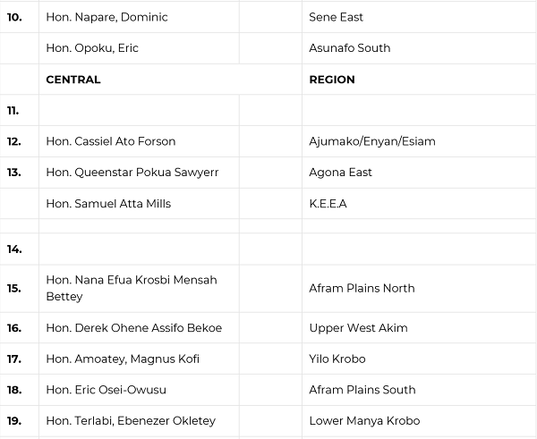537x439 pixels.
Task: Select Hon. Samuel Atta Mills
Action: click(108, 204)
